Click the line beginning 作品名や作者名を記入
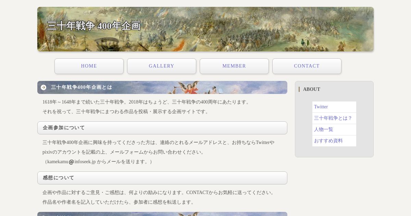The height and width of the screenshot is (216, 411). point(119,202)
